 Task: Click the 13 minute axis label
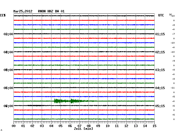(136, 126)
